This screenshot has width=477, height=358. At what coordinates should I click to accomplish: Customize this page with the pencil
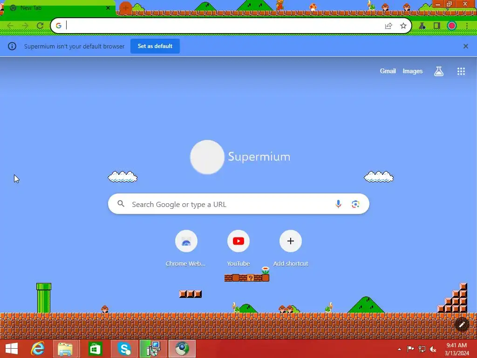click(x=462, y=324)
